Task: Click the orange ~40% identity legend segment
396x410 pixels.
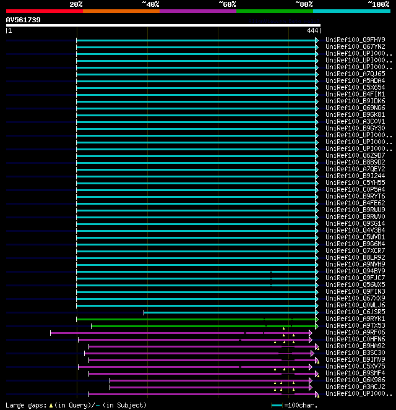Action: click(x=121, y=11)
